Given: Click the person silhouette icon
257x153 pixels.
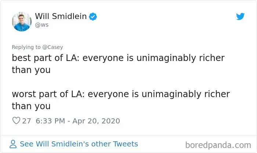Looking at the screenshot, I should 13,144.
